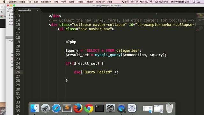
Task: Click the HTML comment on line 14
Action: [x=121, y=20]
